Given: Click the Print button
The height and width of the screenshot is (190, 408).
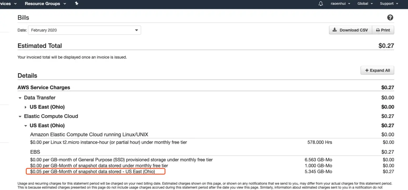Looking at the screenshot, I should (383, 30).
